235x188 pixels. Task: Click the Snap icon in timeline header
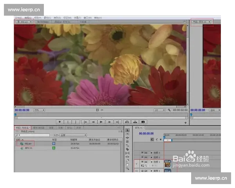152,139
